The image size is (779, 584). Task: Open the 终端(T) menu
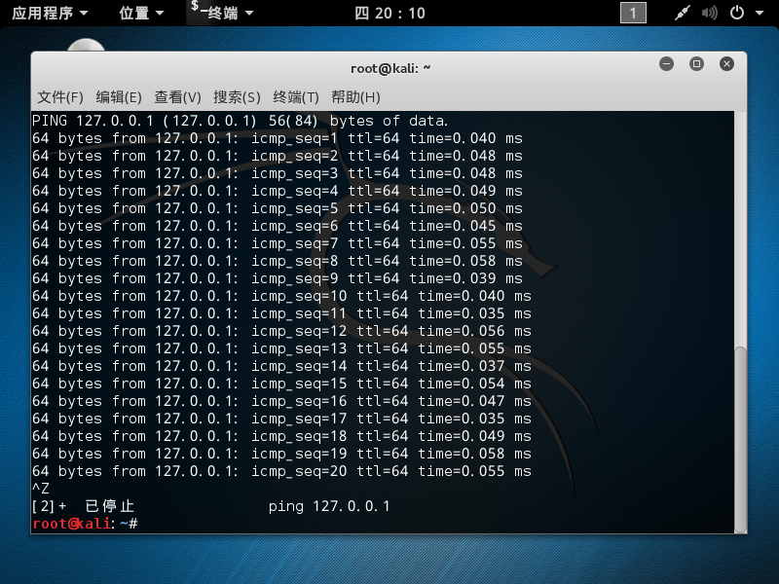point(296,96)
